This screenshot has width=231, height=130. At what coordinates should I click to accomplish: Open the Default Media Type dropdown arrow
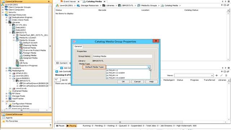(x=148, y=67)
